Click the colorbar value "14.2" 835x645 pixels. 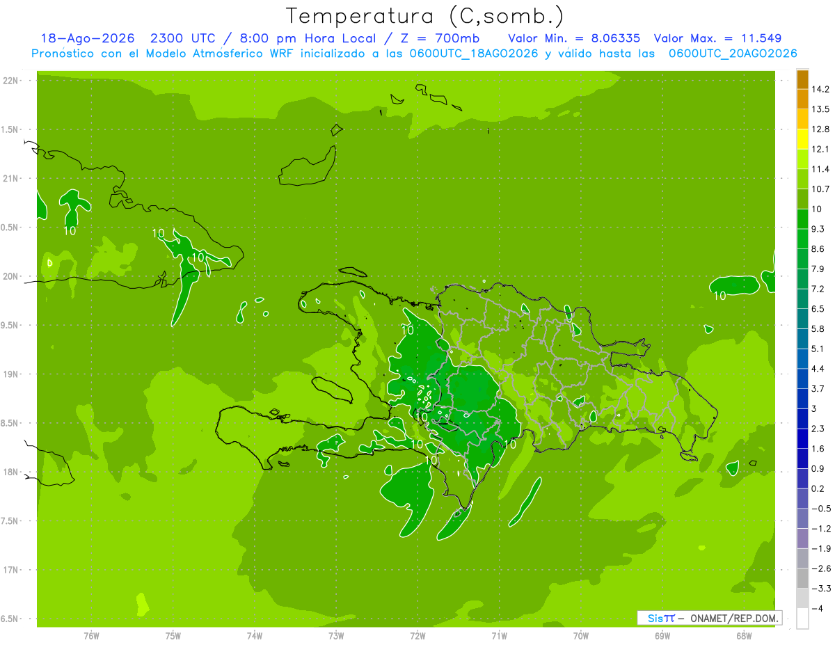[x=820, y=89]
